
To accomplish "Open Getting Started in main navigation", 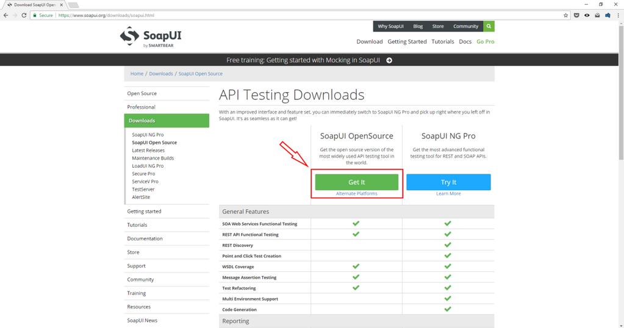I will click(407, 41).
